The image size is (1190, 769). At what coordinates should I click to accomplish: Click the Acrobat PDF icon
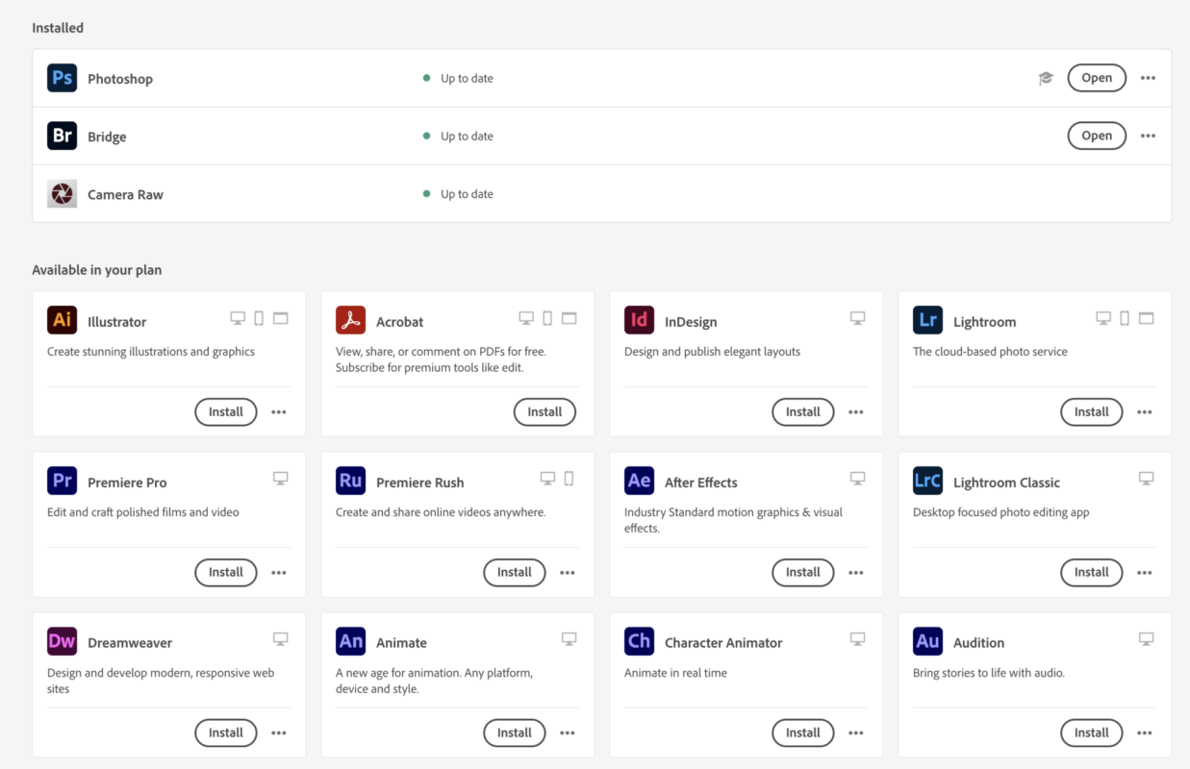point(350,320)
